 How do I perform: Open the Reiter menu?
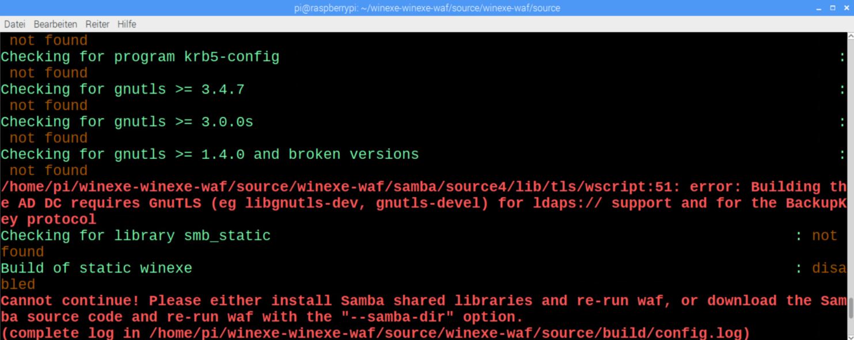(x=97, y=24)
